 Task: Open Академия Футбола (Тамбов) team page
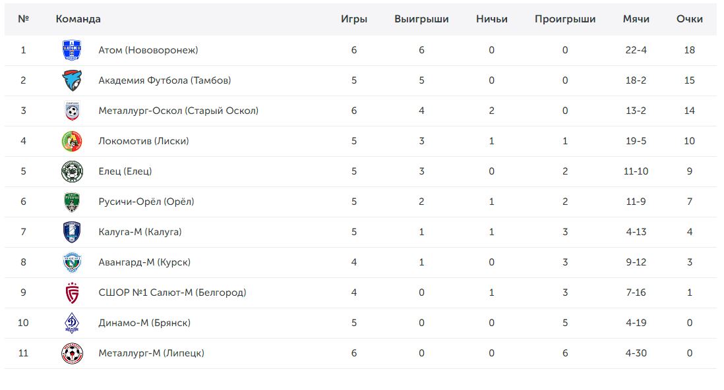click(x=164, y=80)
